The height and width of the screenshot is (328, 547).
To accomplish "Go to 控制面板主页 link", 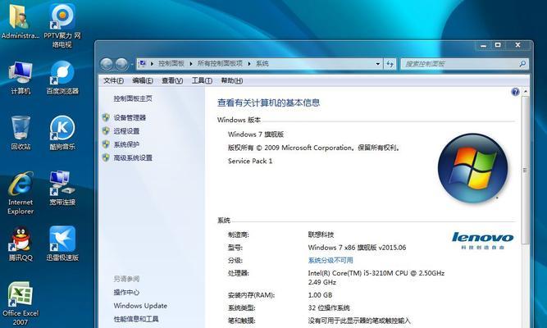I will point(133,98).
